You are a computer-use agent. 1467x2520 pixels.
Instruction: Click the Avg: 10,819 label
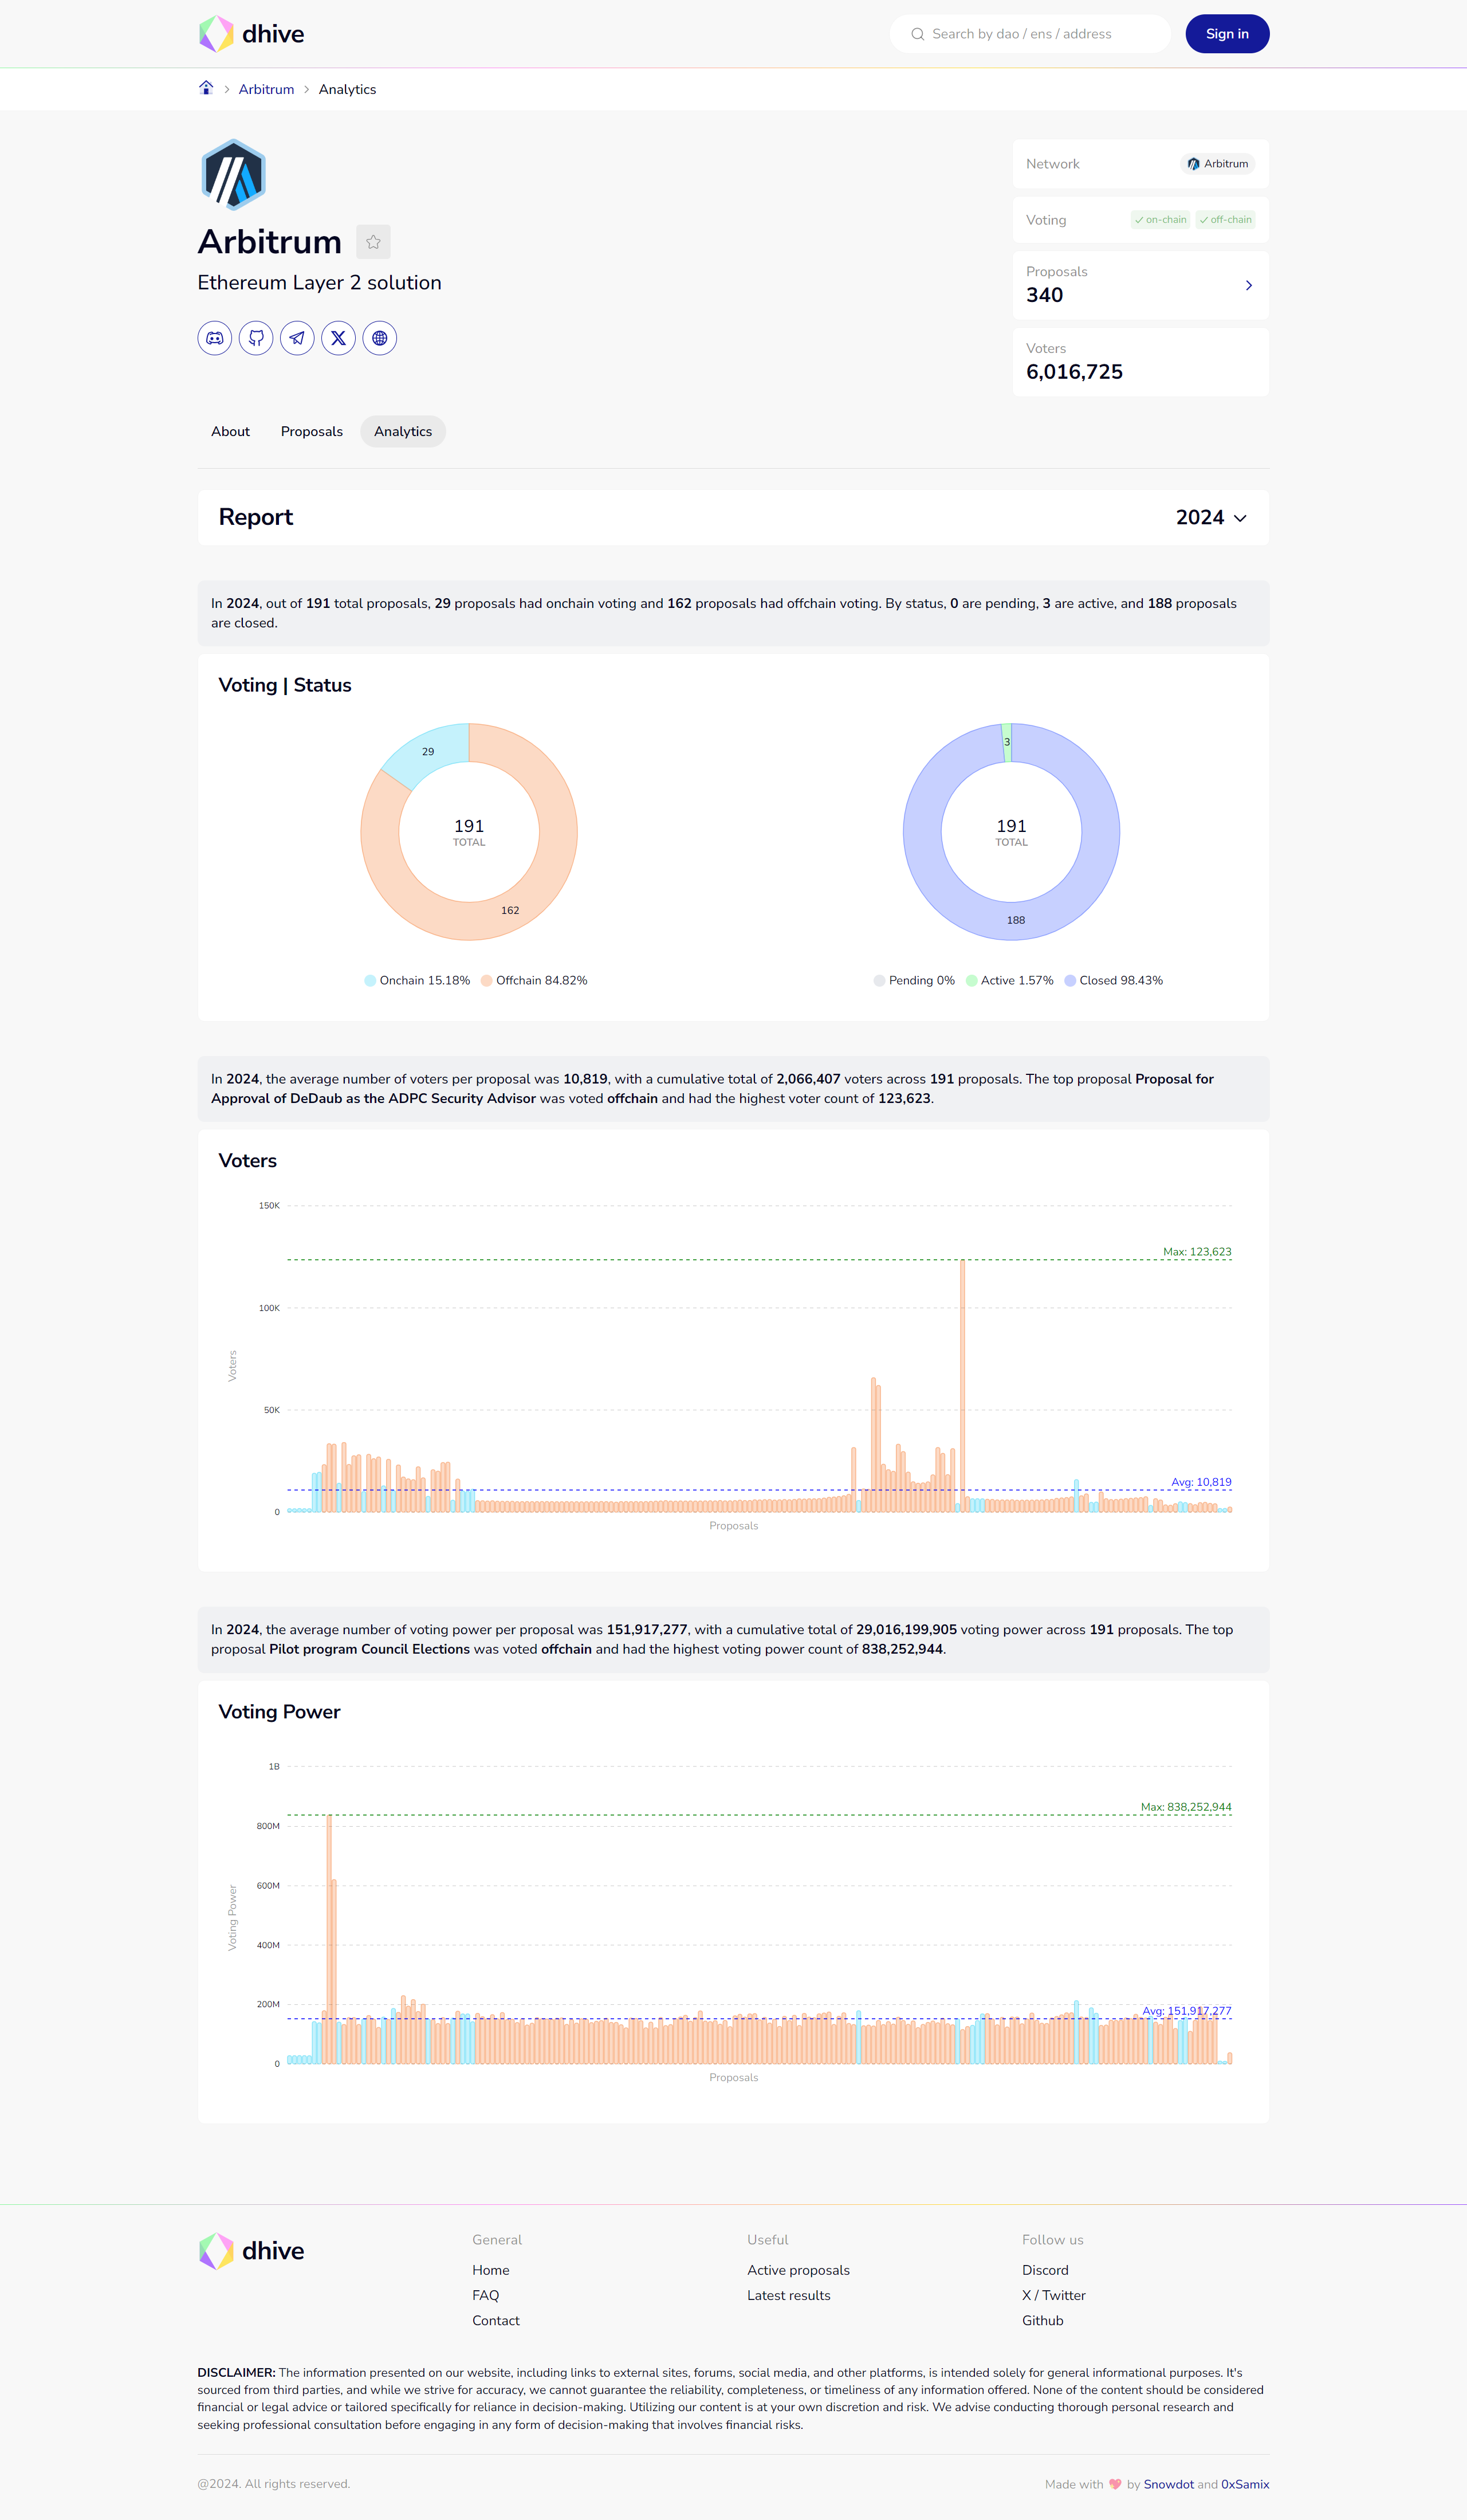[x=1201, y=1482]
